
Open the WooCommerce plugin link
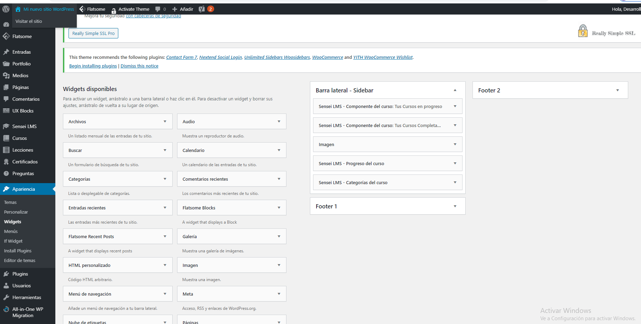click(328, 57)
